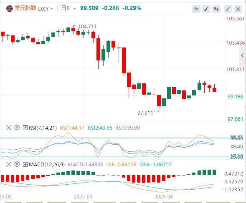Click the 38.40 RSI axis label
The image size is (246, 203).
[236, 147]
